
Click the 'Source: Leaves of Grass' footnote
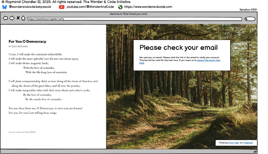pyautogui.click(x=22, y=132)
